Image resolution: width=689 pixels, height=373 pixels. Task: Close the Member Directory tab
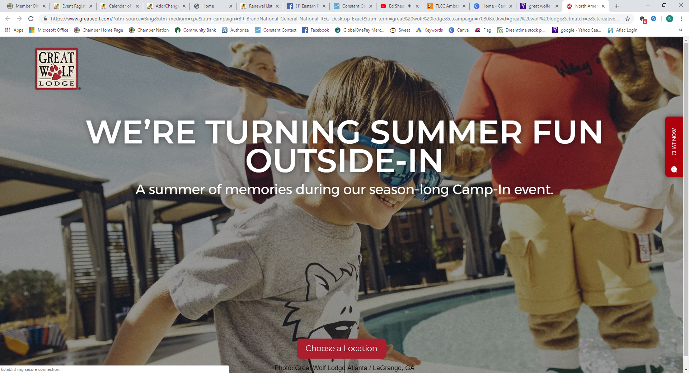[44, 6]
